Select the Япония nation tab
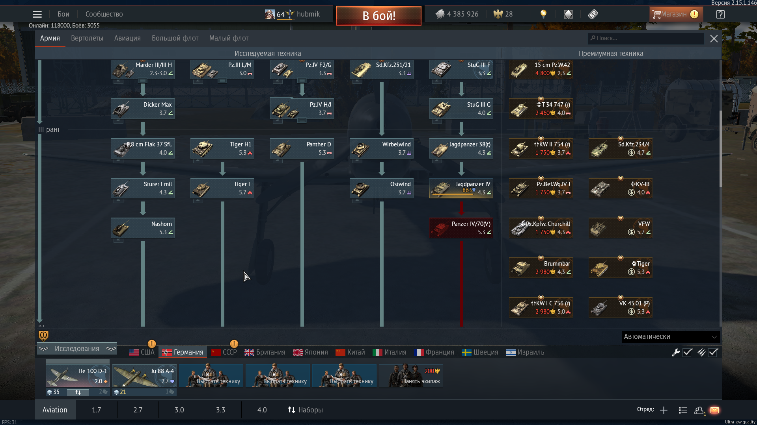 310,352
